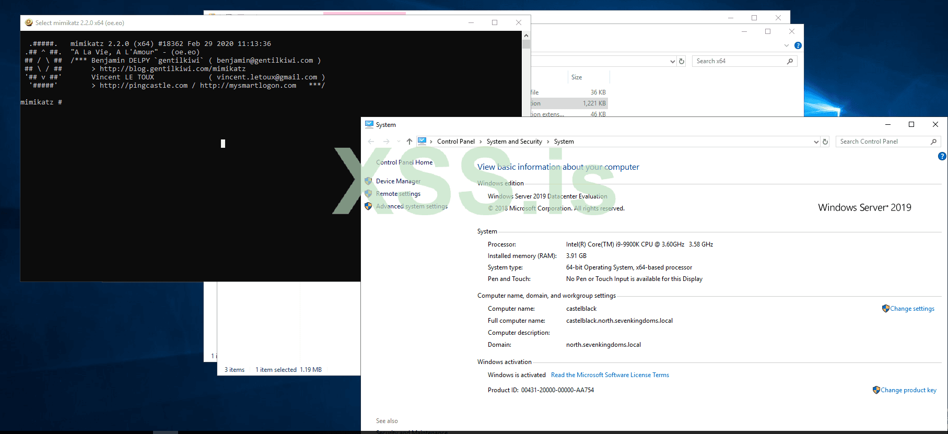Click the shield icon beside Advanced system settings

click(368, 206)
